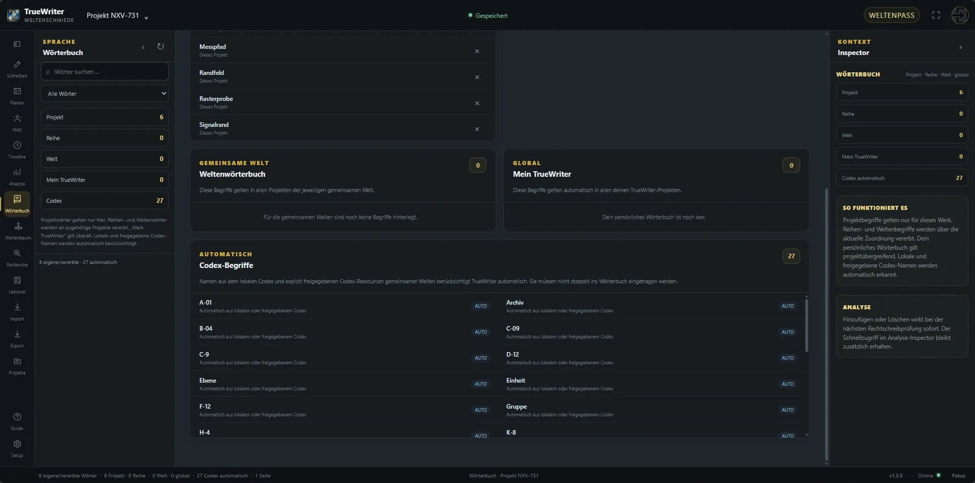This screenshot has width=975, height=483.
Task: Open the Timeline view
Action: click(17, 150)
